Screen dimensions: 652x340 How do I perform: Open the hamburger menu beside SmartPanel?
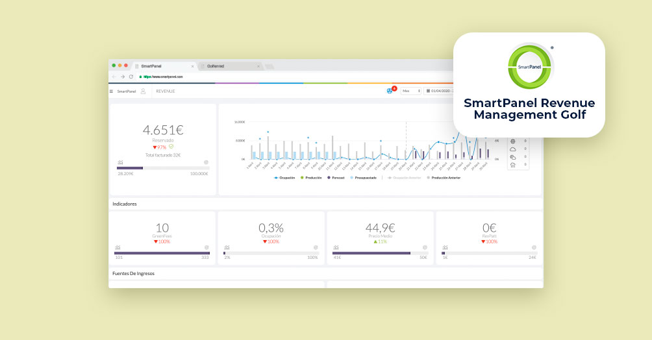tap(111, 91)
